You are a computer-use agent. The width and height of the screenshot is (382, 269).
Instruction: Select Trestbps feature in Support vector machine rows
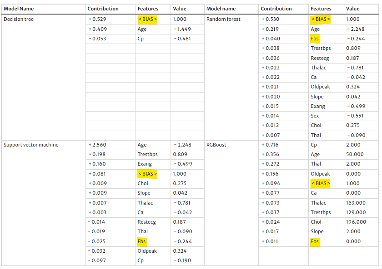(x=148, y=154)
